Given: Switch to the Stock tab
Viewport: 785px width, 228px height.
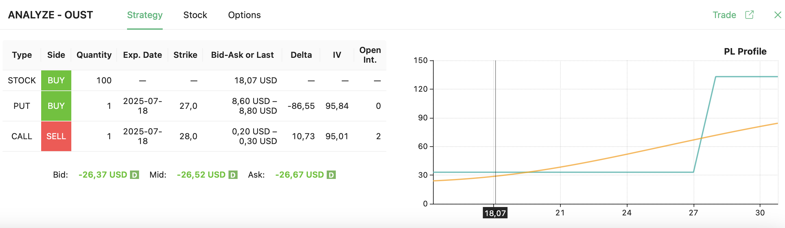Looking at the screenshot, I should [195, 15].
